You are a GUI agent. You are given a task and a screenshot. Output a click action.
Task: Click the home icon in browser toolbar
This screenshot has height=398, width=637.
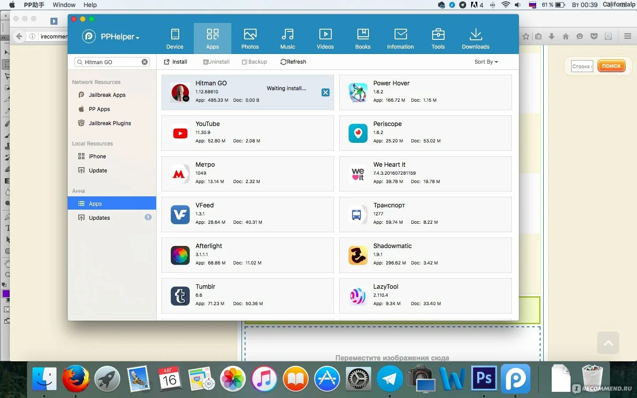566,36
